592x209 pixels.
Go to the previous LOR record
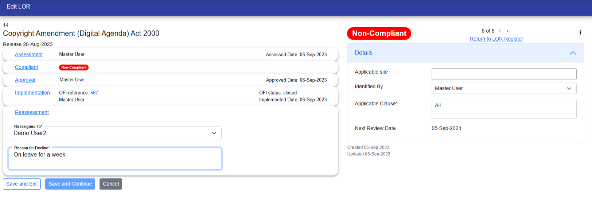click(500, 31)
